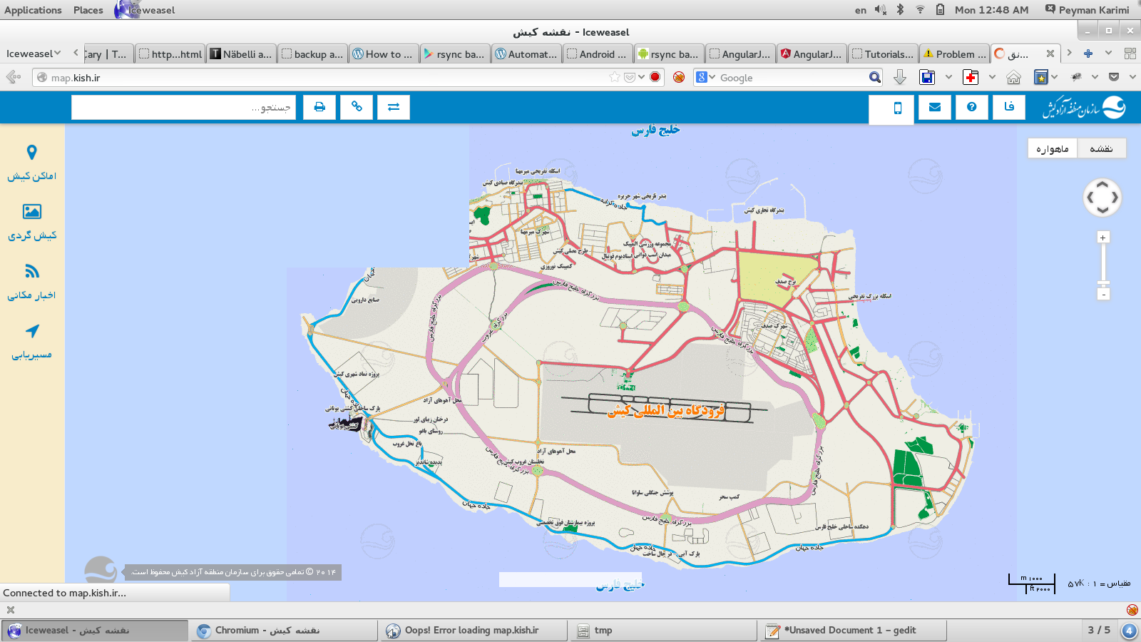Switch to the Automat... tab
Image resolution: width=1141 pixels, height=642 pixels.
pos(526,54)
